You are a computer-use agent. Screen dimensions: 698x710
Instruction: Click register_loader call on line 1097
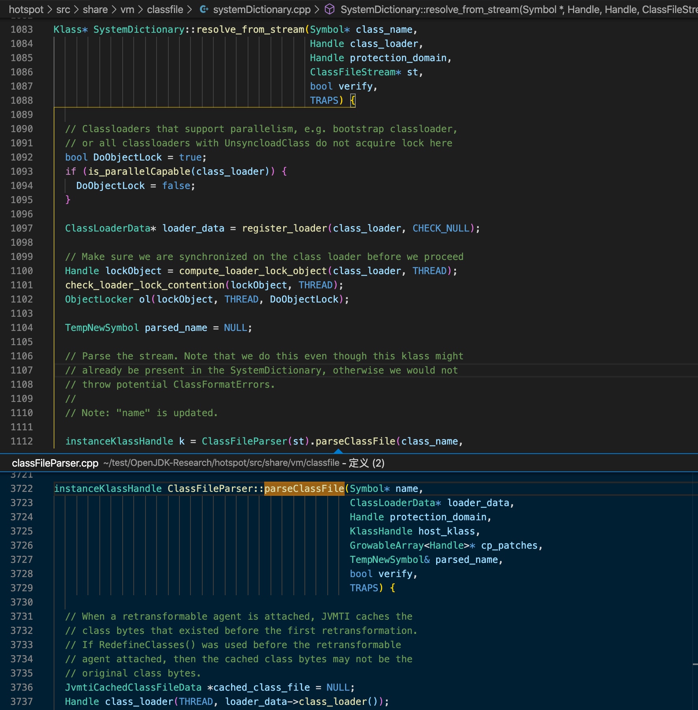tap(285, 228)
